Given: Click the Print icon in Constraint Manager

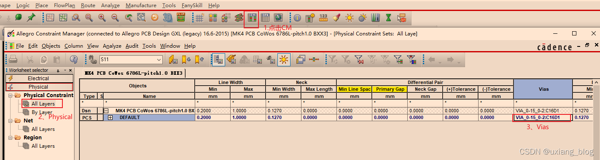Looking at the screenshot, I should point(13,60).
